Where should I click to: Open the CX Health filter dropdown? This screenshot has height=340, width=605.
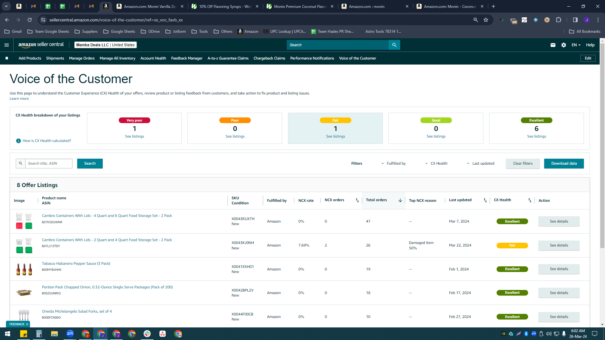(436, 163)
